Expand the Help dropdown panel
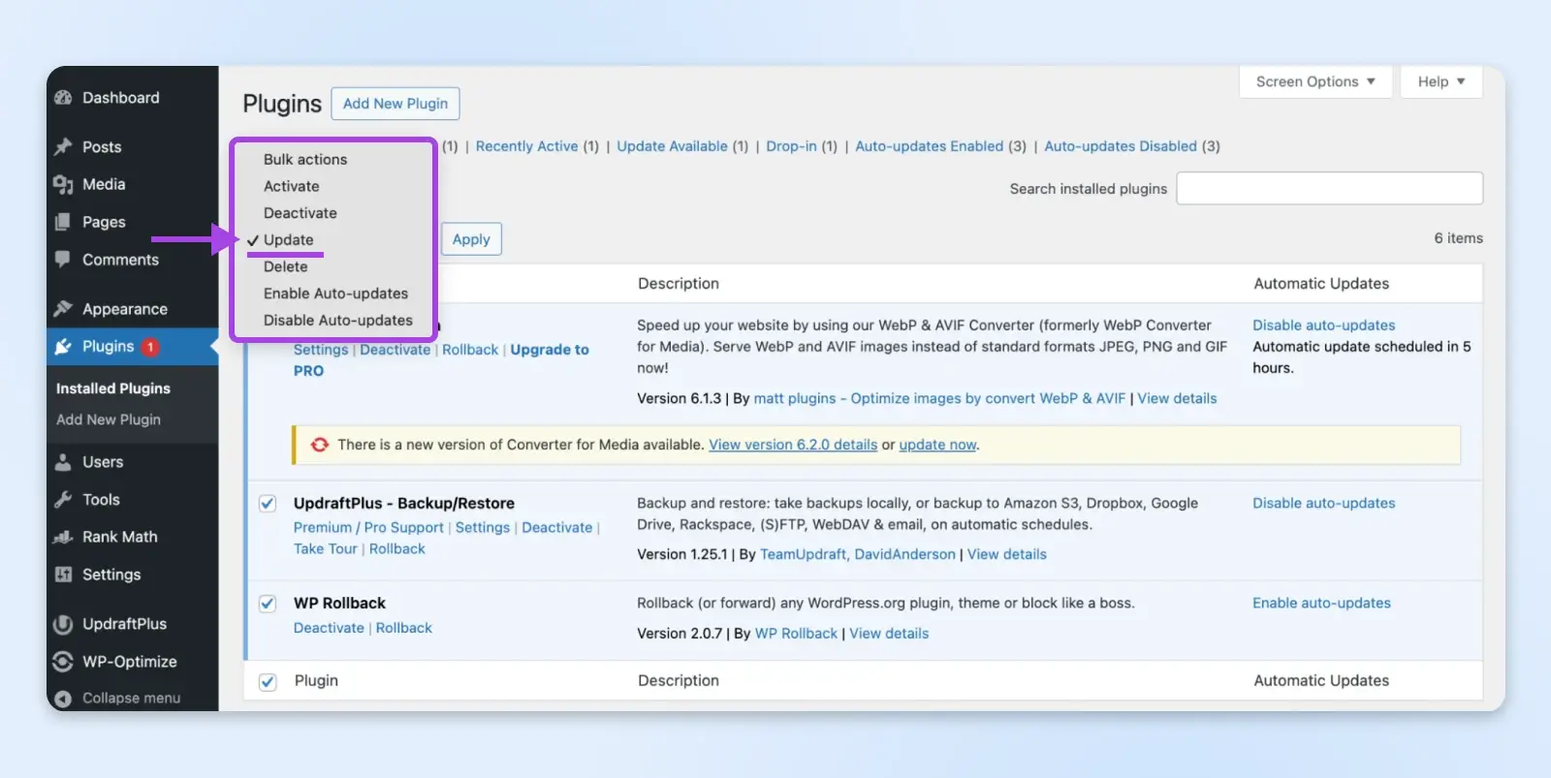 click(x=1440, y=82)
